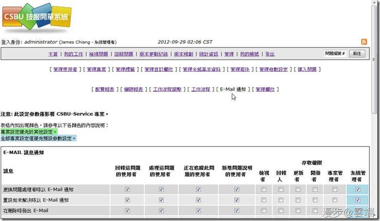Toggle 新增問題說明的使用者 for 重設尚未解決 row

point(237,200)
